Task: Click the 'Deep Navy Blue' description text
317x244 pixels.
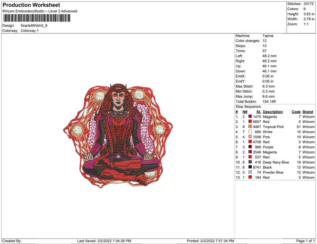Action: click(276, 162)
